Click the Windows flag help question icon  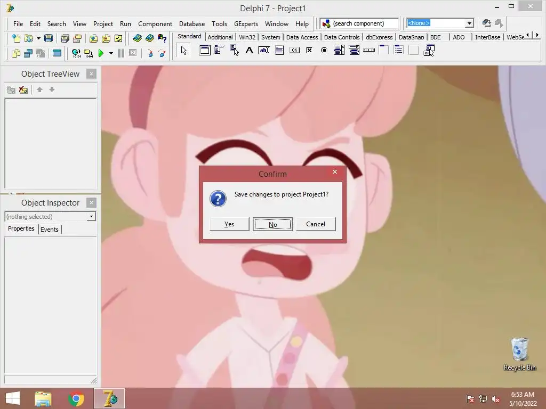[162, 38]
